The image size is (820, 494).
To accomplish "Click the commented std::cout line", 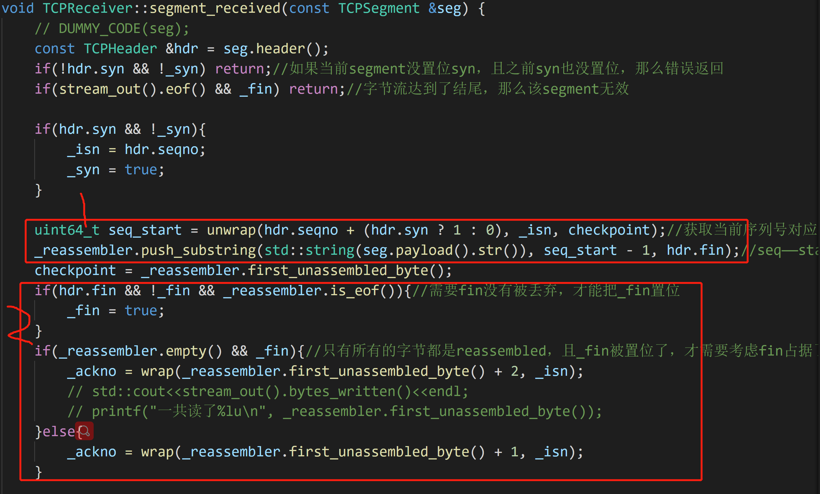I will tap(268, 392).
